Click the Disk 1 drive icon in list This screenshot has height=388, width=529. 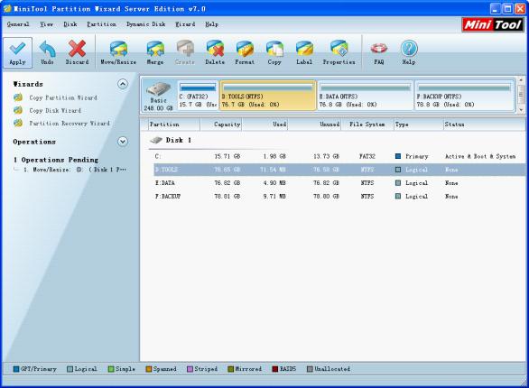156,140
